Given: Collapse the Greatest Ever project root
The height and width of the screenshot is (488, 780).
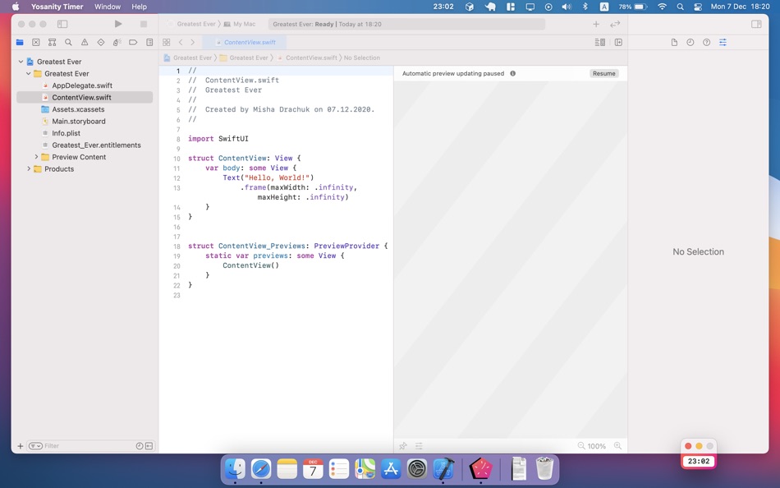Looking at the screenshot, I should coord(21,62).
